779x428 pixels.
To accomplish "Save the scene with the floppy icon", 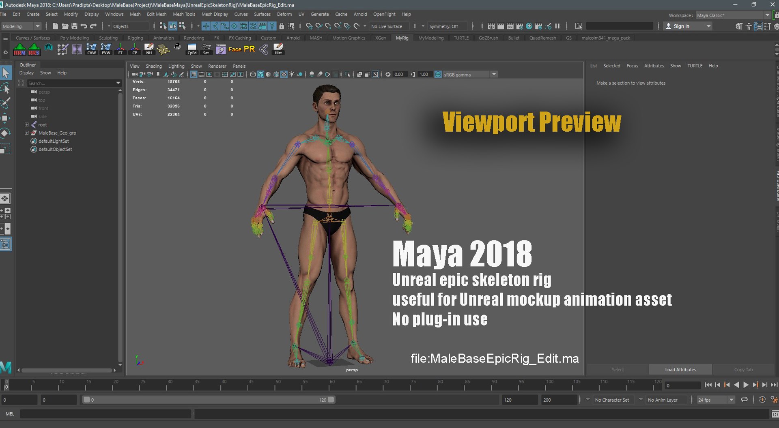I will (x=74, y=26).
